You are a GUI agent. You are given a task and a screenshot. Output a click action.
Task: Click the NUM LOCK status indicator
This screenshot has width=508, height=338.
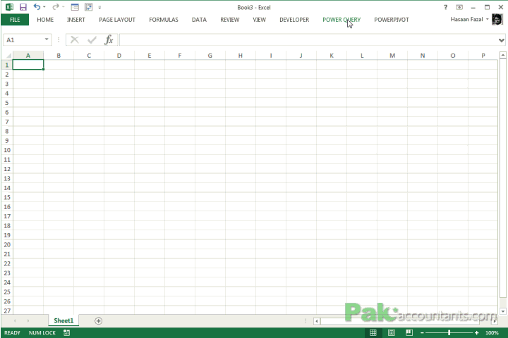click(42, 333)
